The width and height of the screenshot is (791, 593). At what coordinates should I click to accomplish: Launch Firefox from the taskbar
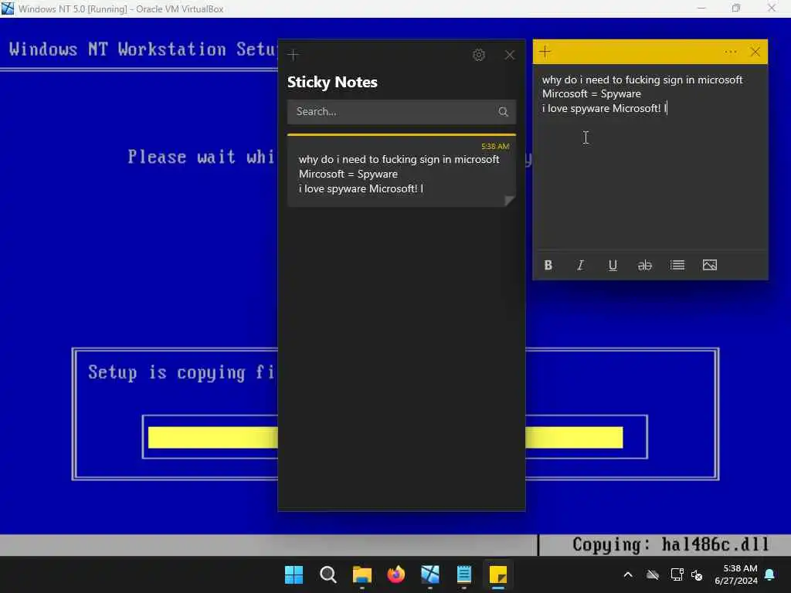(396, 574)
